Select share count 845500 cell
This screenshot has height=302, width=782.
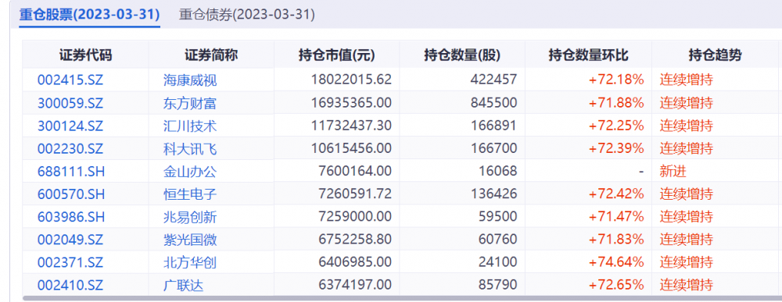[x=494, y=103]
